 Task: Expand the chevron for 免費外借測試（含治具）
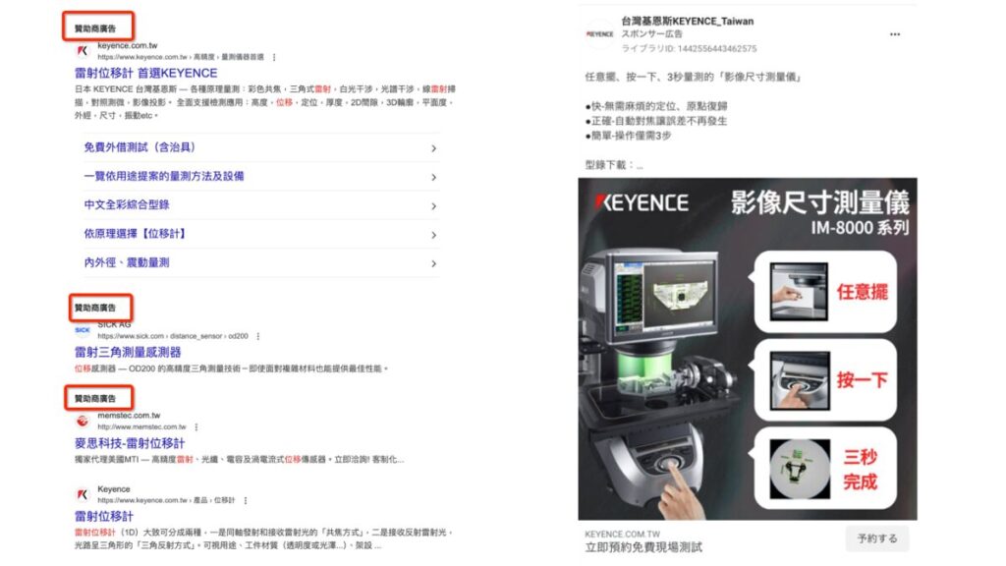click(x=433, y=148)
